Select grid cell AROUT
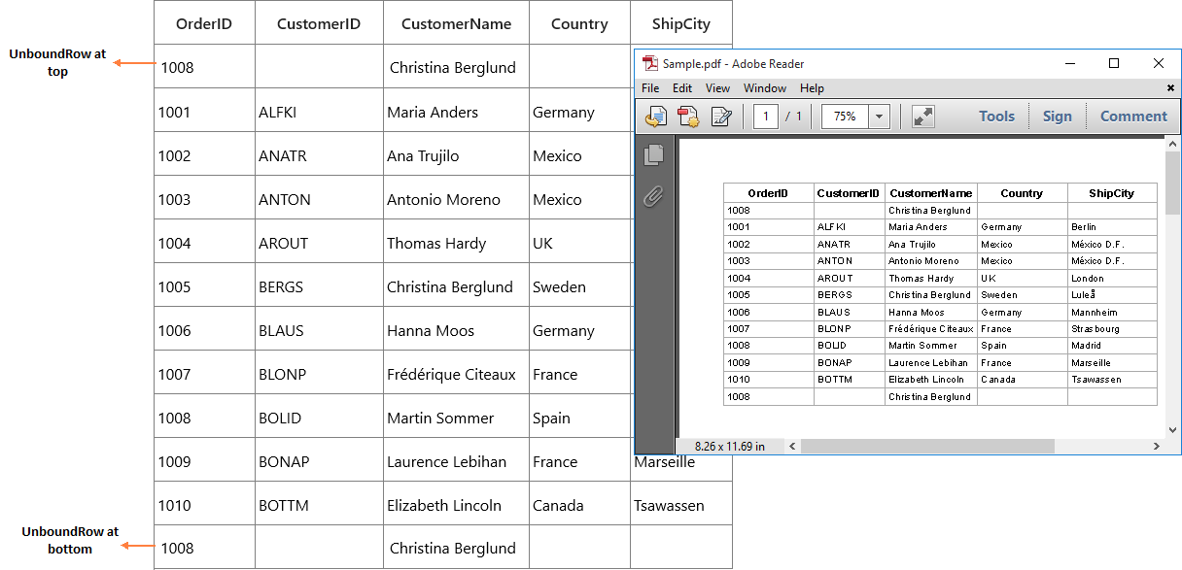1182x570 pixels. point(319,243)
